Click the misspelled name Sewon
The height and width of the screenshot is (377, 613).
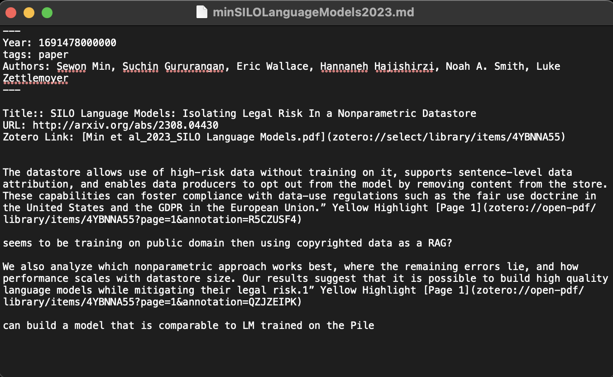coord(72,66)
